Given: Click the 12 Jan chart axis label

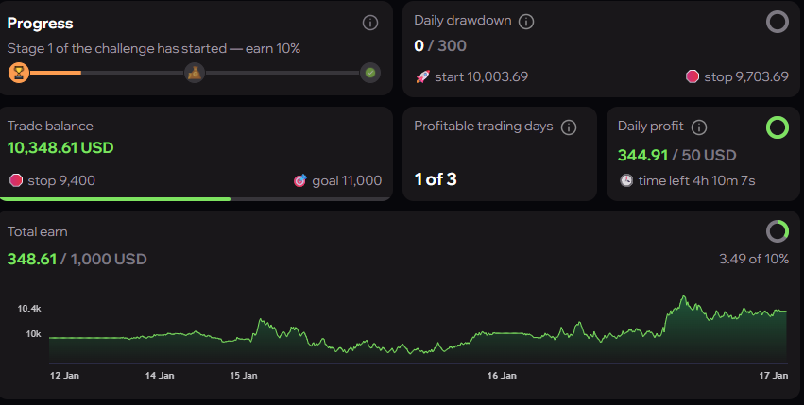Looking at the screenshot, I should (64, 376).
